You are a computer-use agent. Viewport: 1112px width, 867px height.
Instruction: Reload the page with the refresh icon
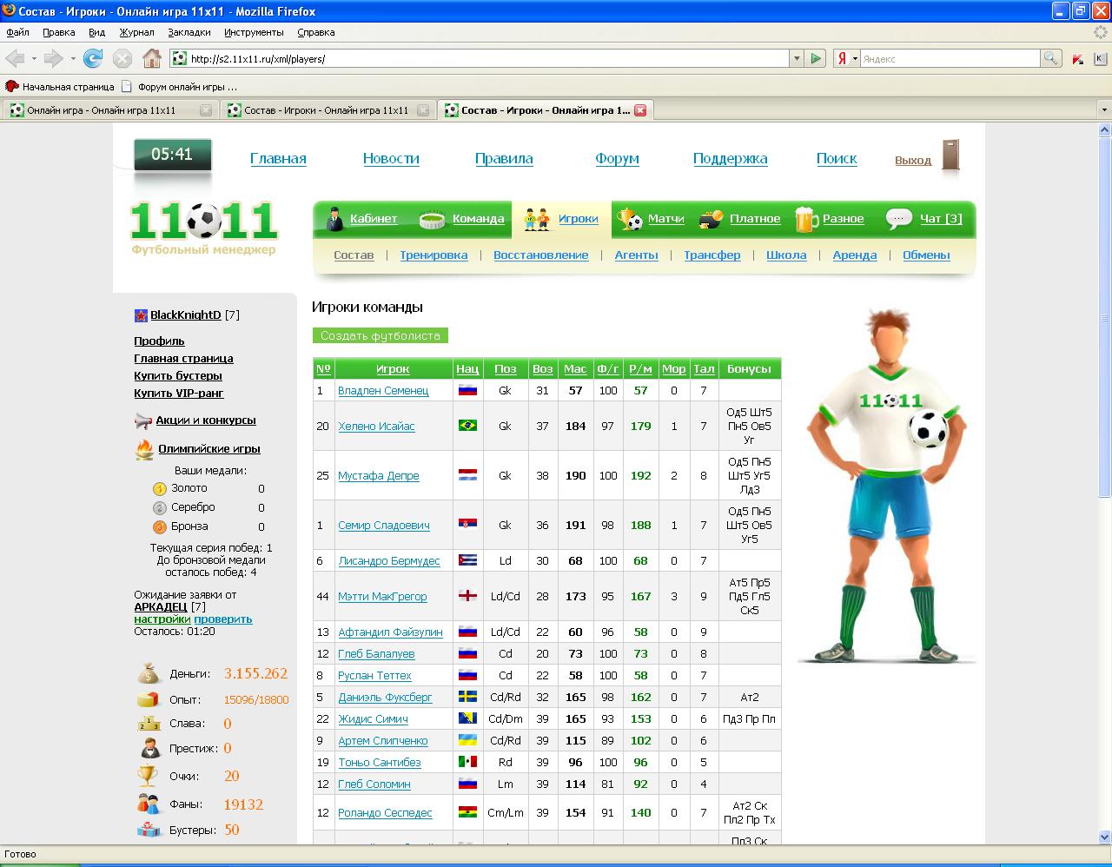(93, 58)
